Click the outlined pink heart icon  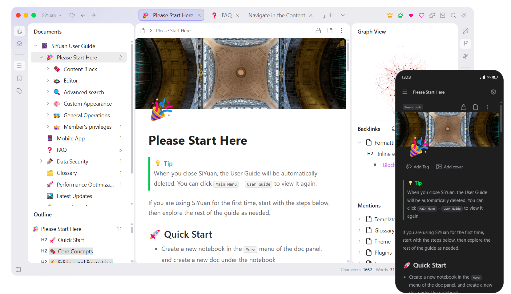pos(421,15)
